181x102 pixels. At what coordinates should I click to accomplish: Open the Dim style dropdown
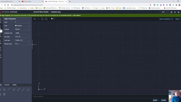[x=22, y=37]
